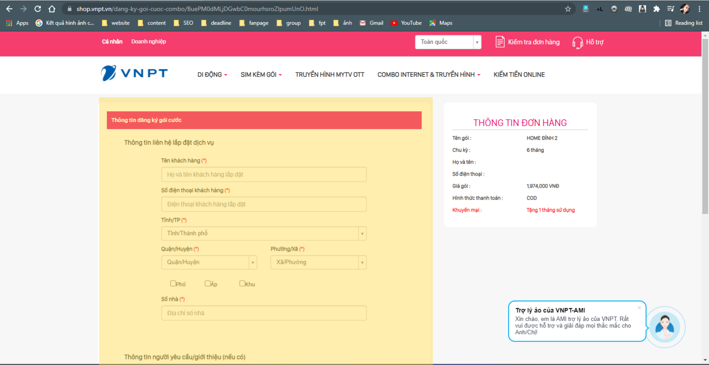
Task: Click the browser address bar URL
Action: point(197,9)
